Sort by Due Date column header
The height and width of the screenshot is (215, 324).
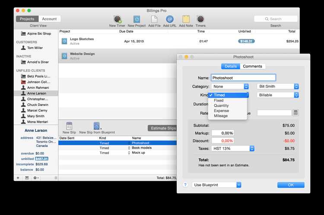[126, 32]
